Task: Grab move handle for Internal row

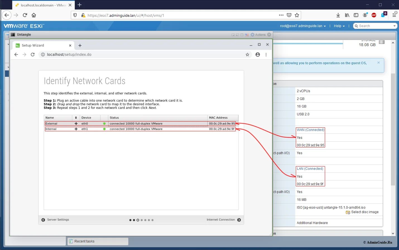Action: (76, 129)
